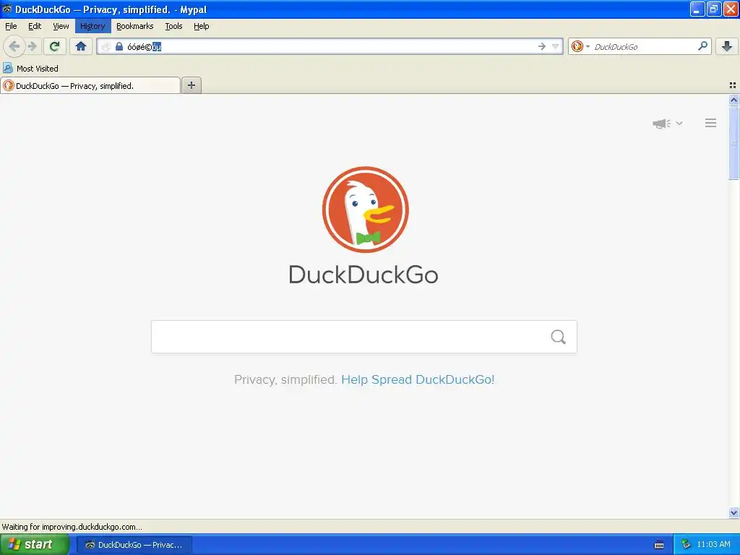740x555 pixels.
Task: Open the History menu
Action: tap(92, 26)
